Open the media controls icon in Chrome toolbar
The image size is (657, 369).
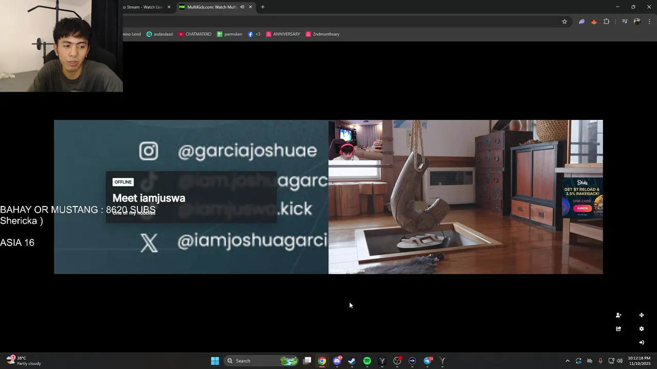[625, 22]
